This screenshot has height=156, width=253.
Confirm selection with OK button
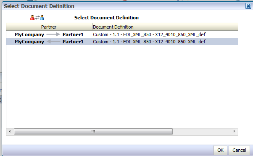pyautogui.click(x=220, y=150)
